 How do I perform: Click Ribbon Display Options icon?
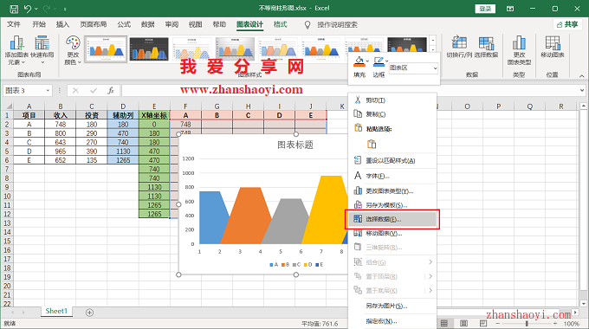click(510, 9)
